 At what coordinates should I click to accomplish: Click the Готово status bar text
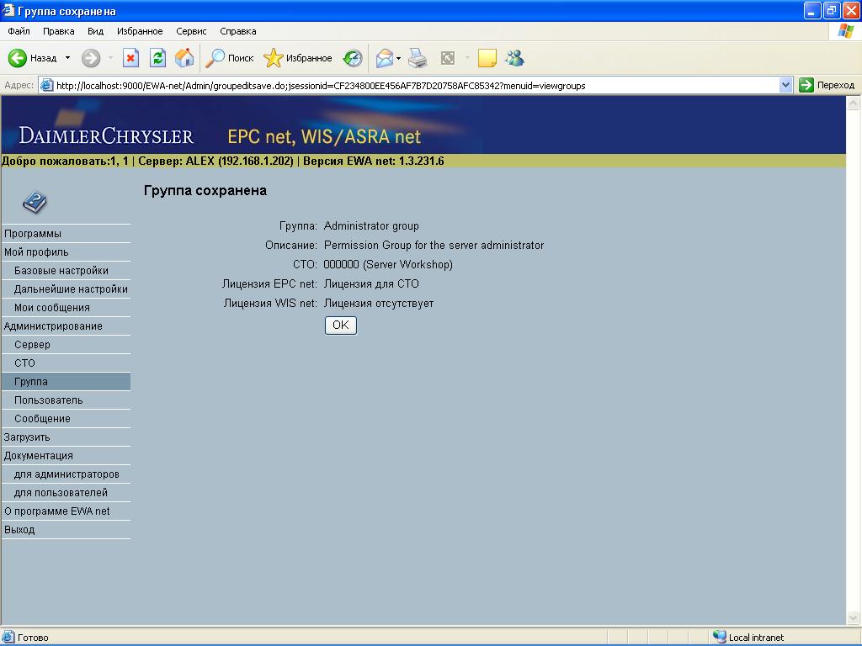pyautogui.click(x=33, y=638)
